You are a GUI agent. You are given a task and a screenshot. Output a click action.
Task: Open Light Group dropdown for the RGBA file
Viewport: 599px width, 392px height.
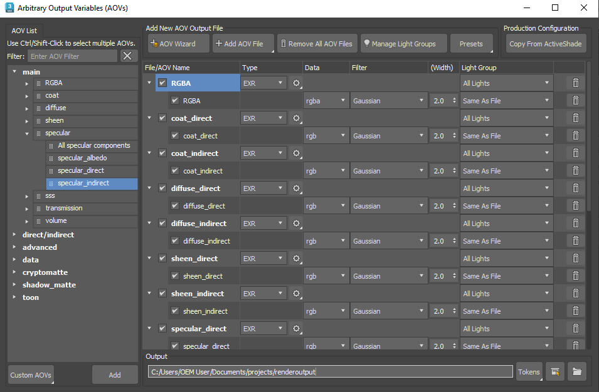tap(506, 83)
